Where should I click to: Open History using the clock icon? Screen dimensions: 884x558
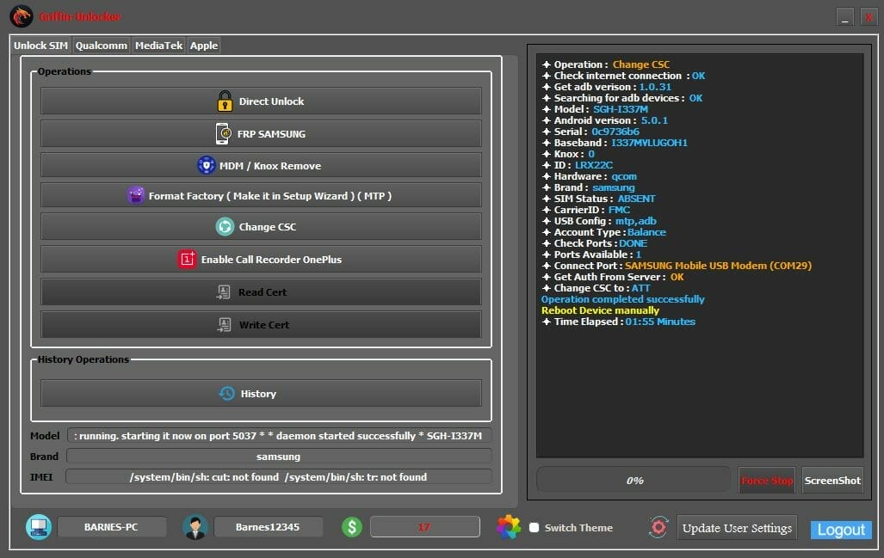[x=227, y=393]
